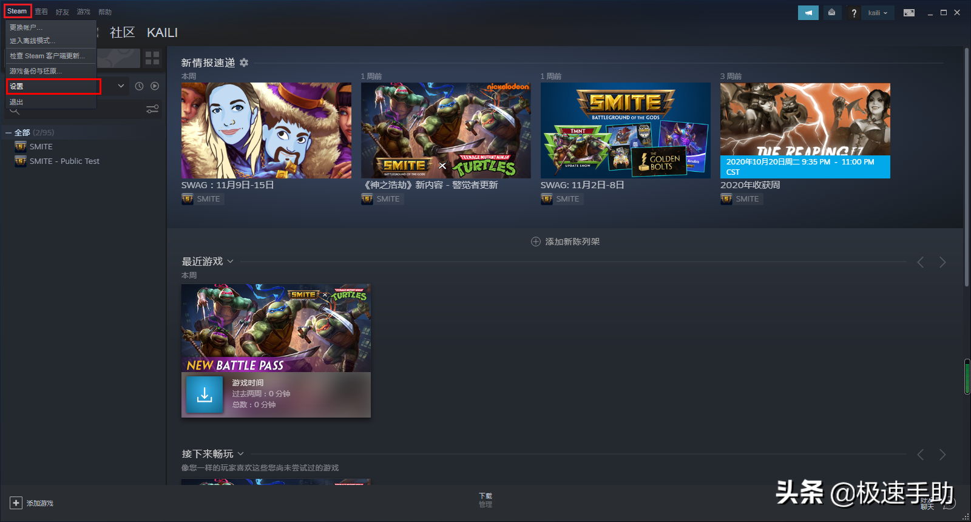Open the Teenage Mutant Ninja Turtles news thumbnail
The image size is (971, 522).
point(446,130)
